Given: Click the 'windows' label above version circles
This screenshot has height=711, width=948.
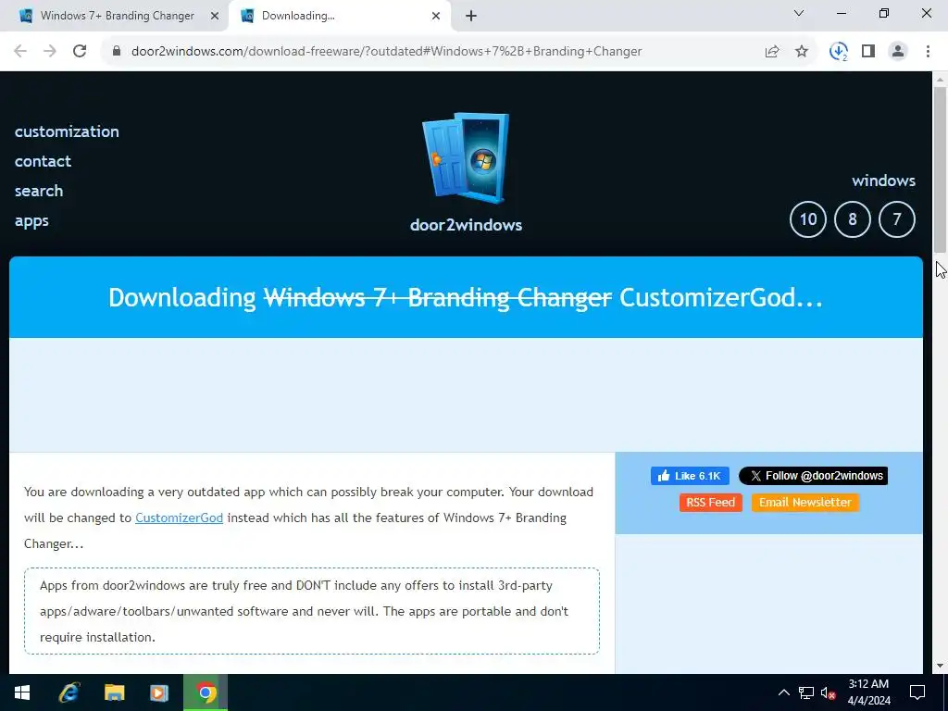Looking at the screenshot, I should point(883,181).
